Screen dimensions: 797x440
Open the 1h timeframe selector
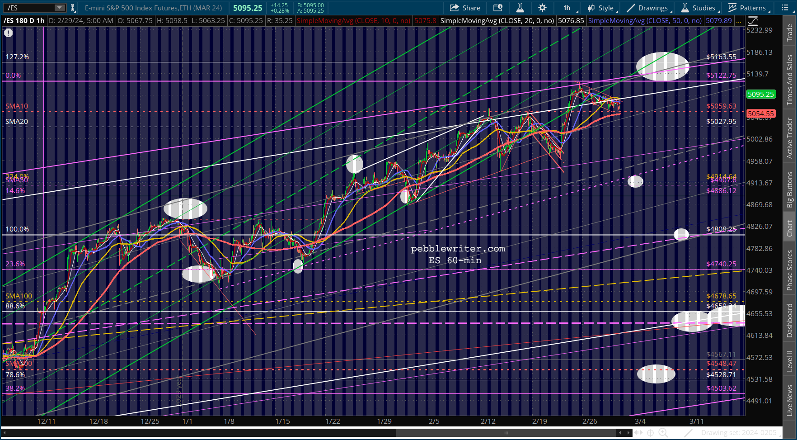pos(567,8)
